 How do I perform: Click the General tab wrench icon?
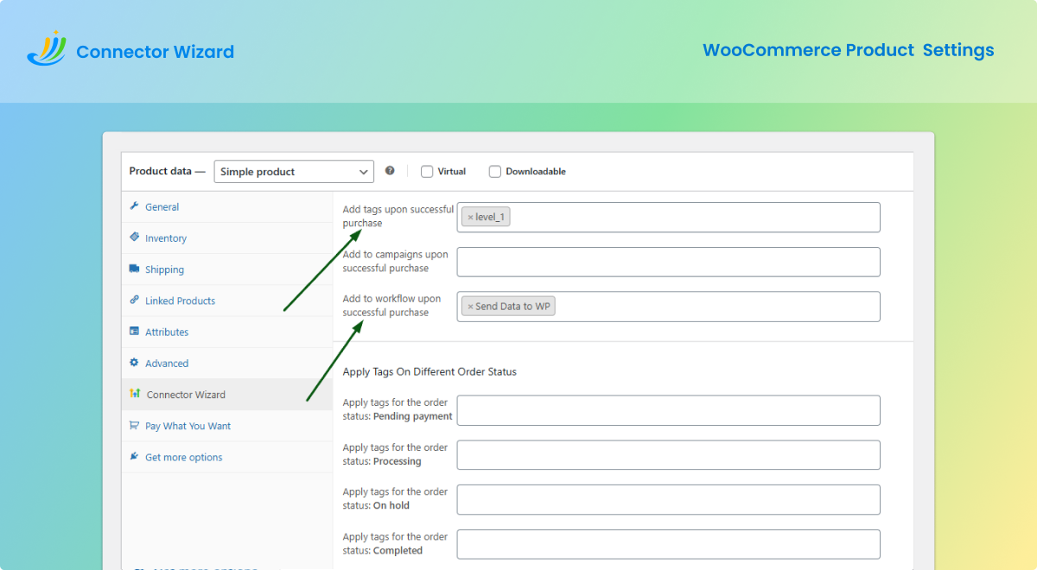(x=134, y=206)
